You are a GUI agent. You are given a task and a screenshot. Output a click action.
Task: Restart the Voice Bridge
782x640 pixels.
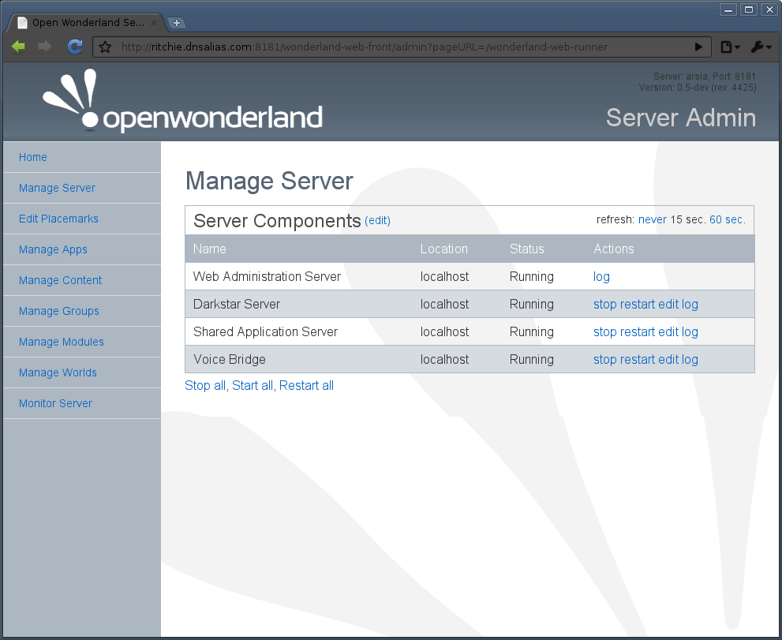[638, 360]
